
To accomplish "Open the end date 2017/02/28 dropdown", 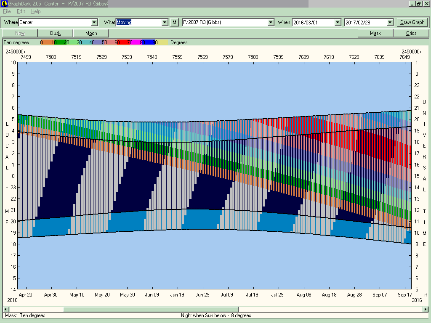I will 390,22.
